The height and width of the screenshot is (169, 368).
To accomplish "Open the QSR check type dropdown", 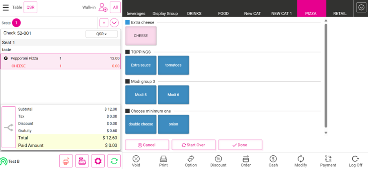I will (x=102, y=34).
